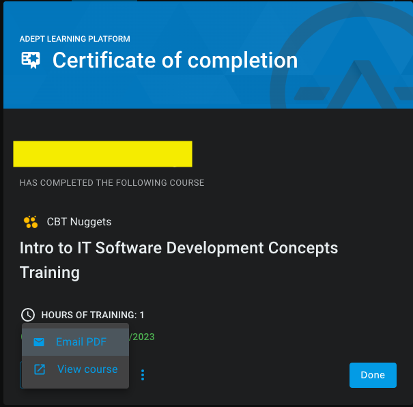
Task: Click the CBT Nuggets provider name
Action: 79,222
